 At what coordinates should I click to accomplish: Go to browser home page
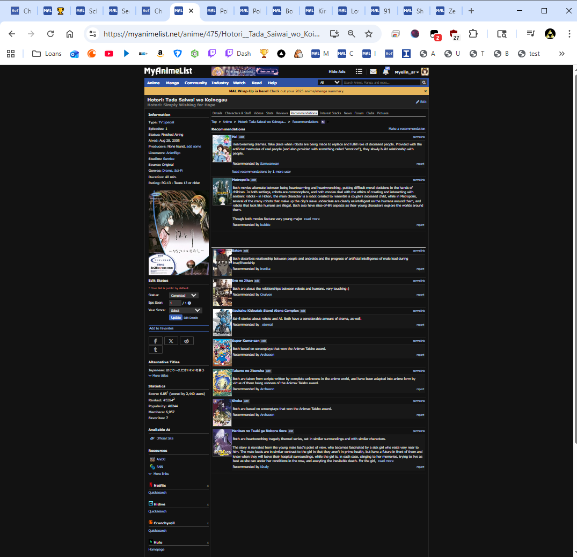[70, 34]
